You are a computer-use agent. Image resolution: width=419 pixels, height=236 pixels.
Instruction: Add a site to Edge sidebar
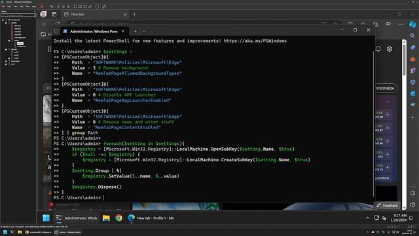click(412, 117)
